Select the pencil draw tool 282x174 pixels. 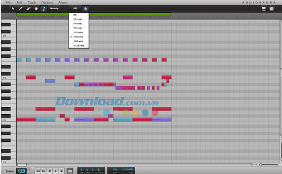tap(21, 9)
